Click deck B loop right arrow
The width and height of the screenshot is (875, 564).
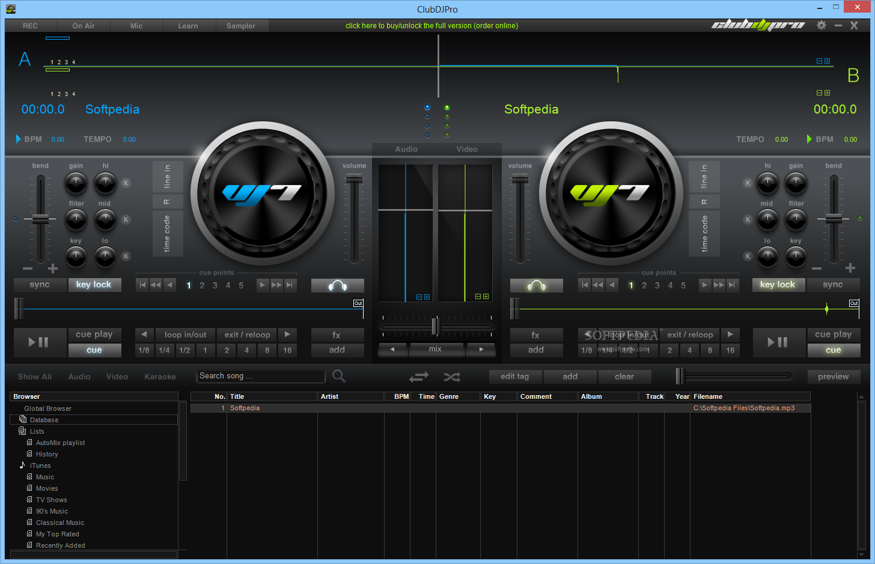click(730, 335)
